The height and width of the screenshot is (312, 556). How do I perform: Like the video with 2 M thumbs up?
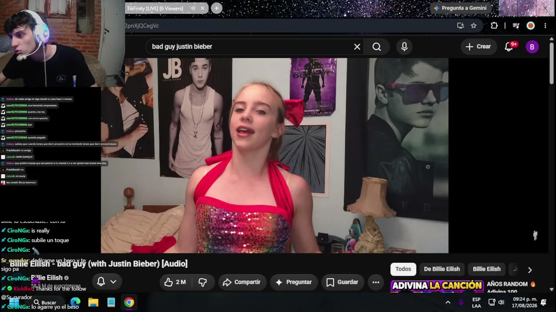point(175,282)
